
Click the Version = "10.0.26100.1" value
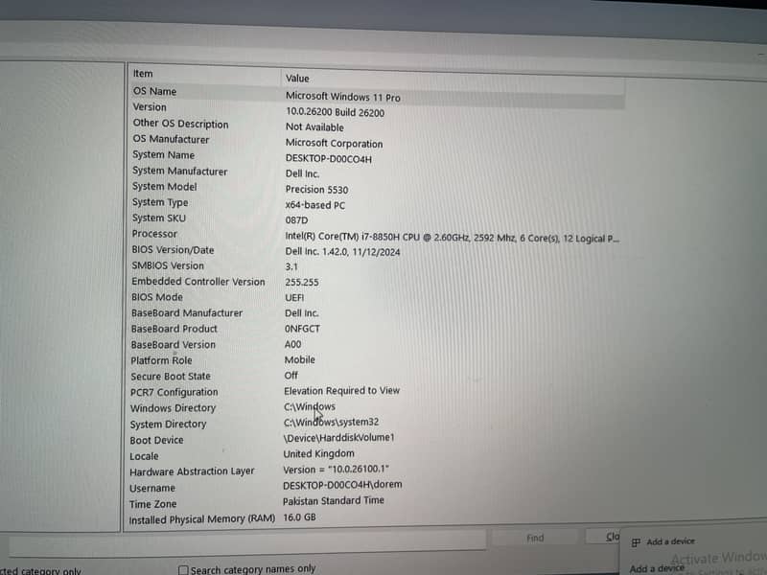pos(337,470)
